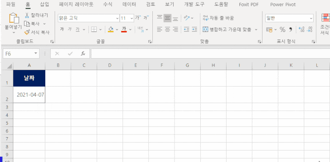Click insert function fx button
This screenshot has width=330, height=162.
pos(83,54)
